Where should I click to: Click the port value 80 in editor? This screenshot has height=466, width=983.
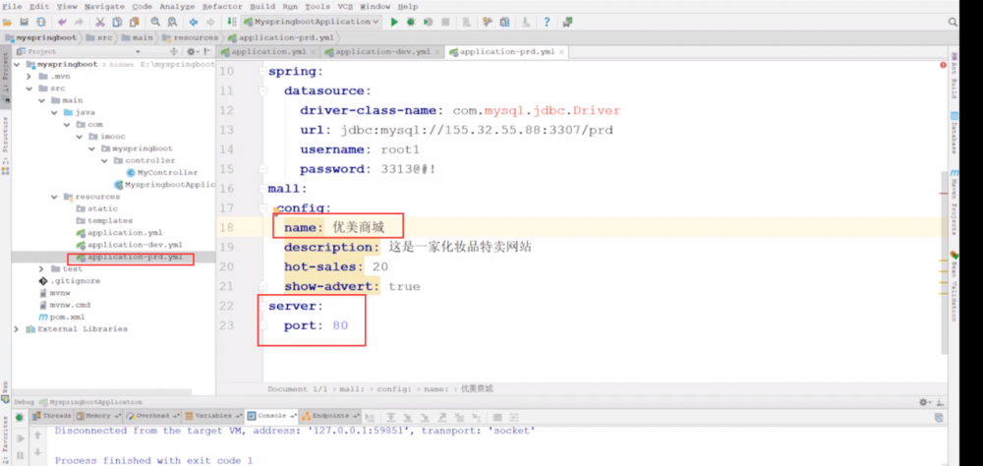(340, 326)
